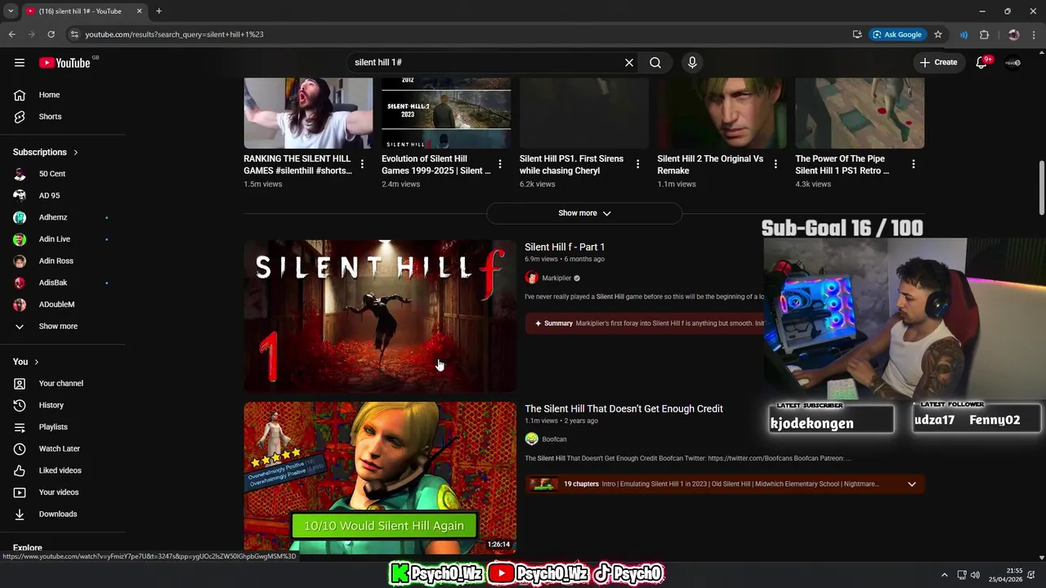
Task: Expand the 19 chapters dropdown
Action: click(911, 484)
